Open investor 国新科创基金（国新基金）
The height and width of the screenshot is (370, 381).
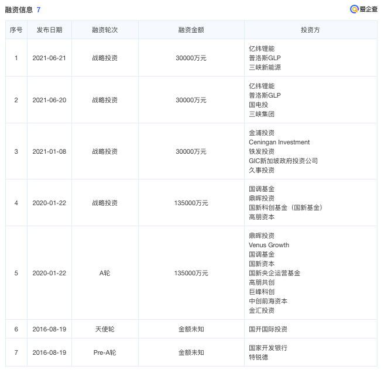286,208
